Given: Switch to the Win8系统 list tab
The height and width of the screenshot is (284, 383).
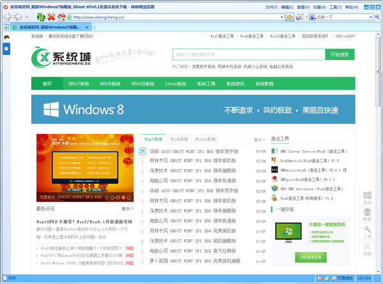Looking at the screenshot, I should pos(179,139).
